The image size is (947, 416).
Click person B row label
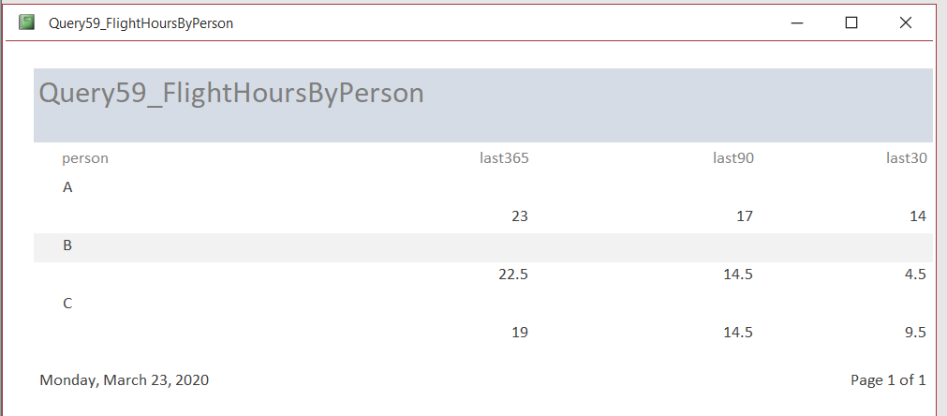[x=67, y=245]
